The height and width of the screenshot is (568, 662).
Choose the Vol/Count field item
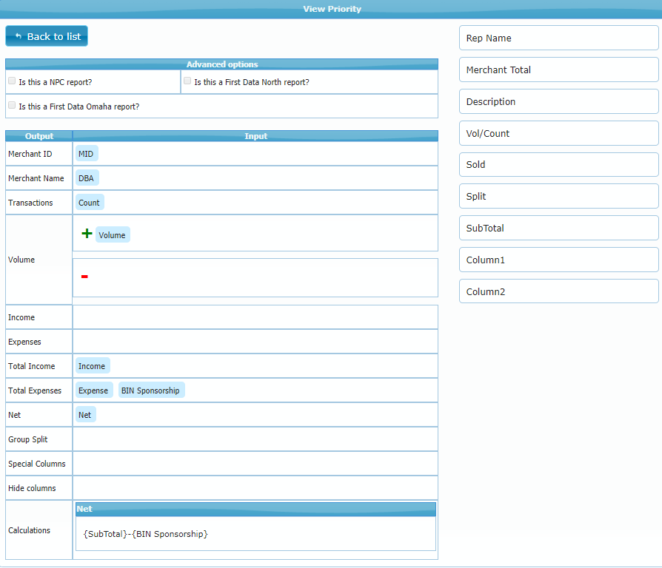click(558, 134)
